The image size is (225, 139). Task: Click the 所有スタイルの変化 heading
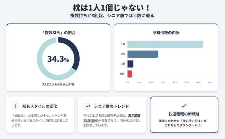pos(39,106)
